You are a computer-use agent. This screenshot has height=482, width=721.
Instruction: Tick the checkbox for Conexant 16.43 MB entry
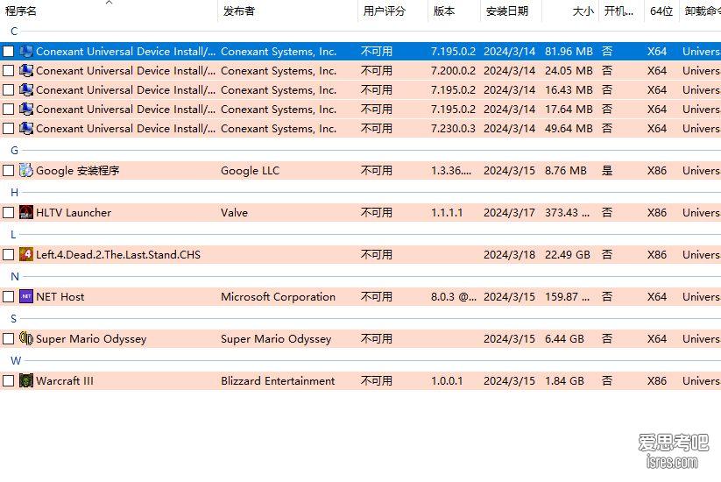coord(8,90)
